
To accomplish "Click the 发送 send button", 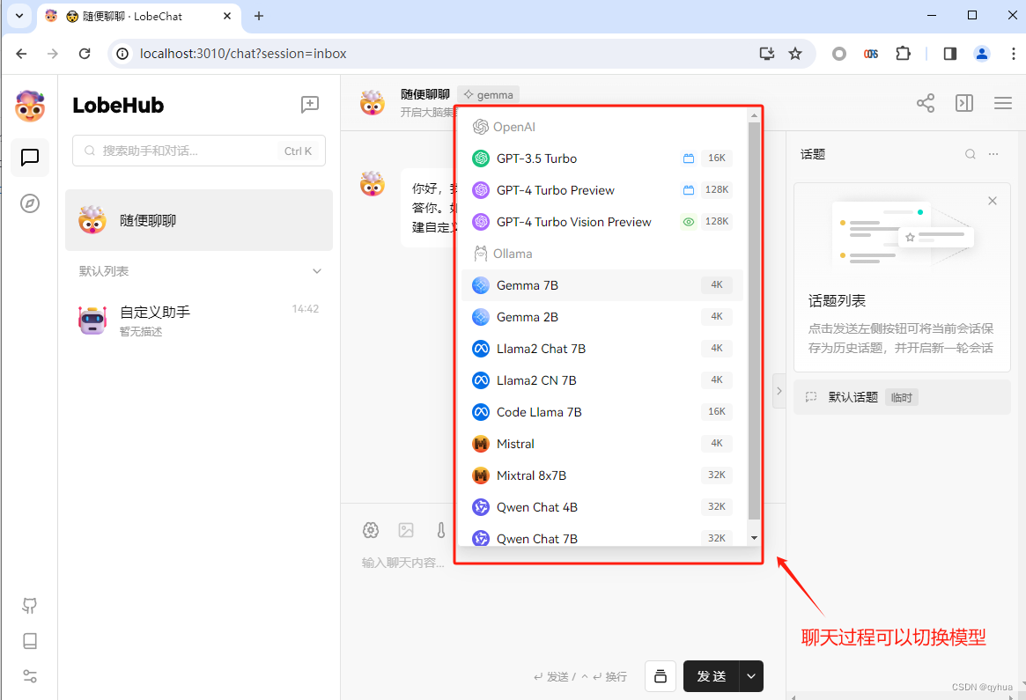I will pos(712,676).
